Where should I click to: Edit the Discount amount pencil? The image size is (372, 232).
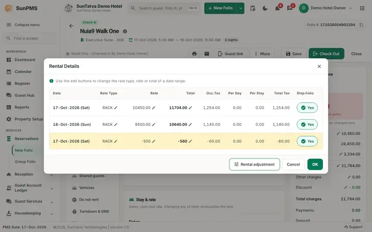click(346, 187)
